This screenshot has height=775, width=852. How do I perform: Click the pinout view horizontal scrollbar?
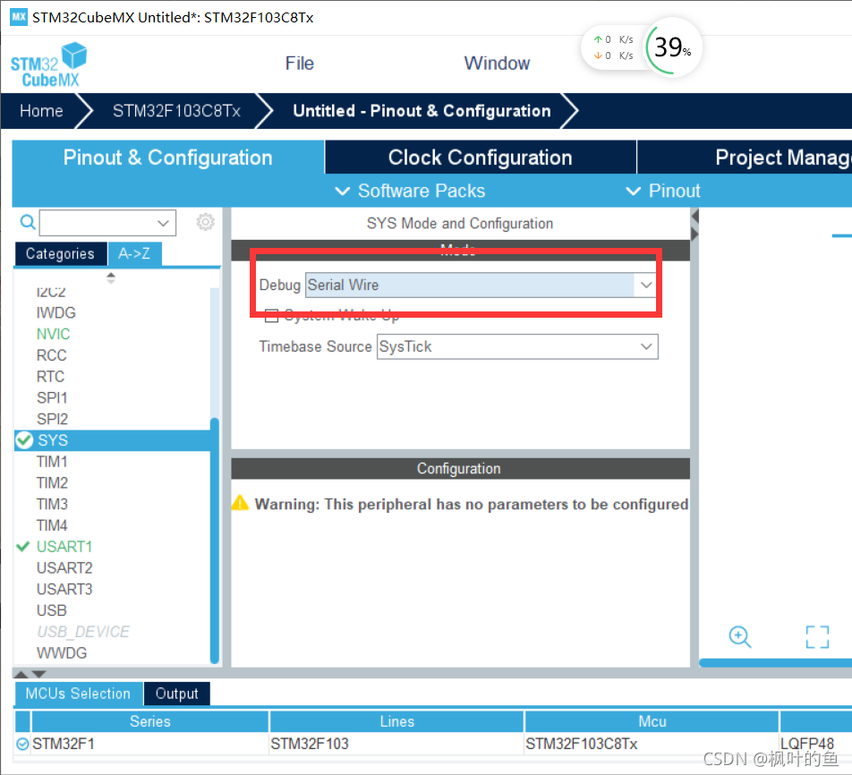point(775,662)
